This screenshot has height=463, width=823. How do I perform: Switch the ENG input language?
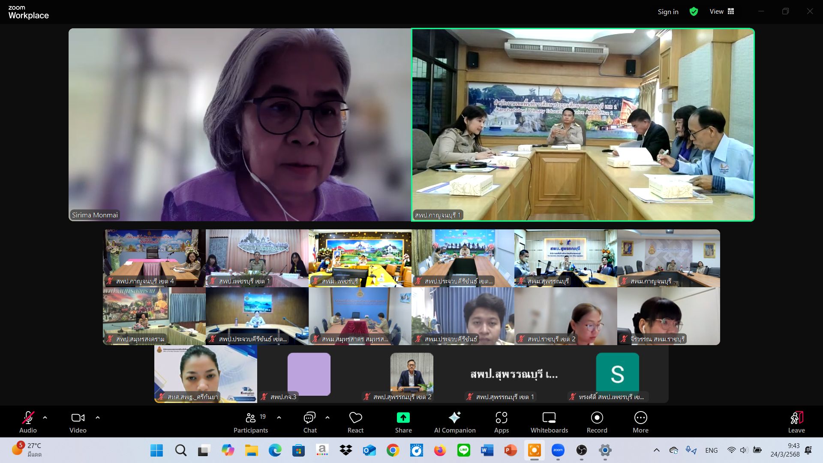711,450
